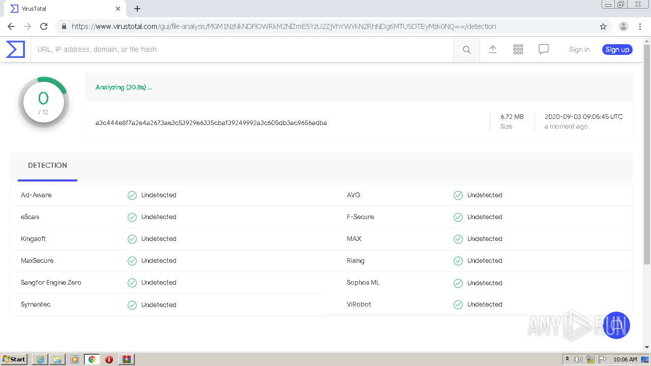651x366 pixels.
Task: Click the site padlock icon
Action: [64, 26]
